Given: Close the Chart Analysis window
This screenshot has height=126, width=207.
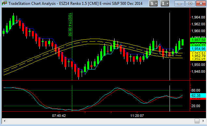Looking at the screenshot, I should pyautogui.click(x=201, y=4).
